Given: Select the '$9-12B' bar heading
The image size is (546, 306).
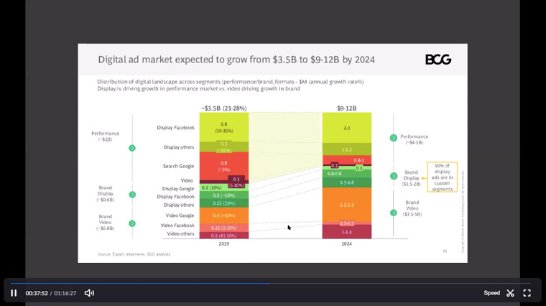Looking at the screenshot, I should 347,108.
